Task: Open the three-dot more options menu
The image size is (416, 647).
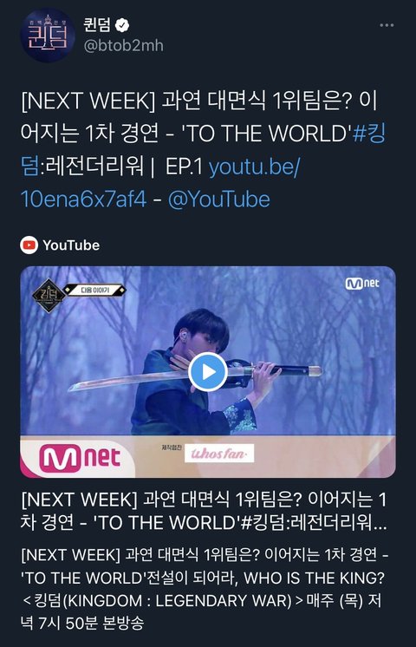Action: pyautogui.click(x=387, y=25)
